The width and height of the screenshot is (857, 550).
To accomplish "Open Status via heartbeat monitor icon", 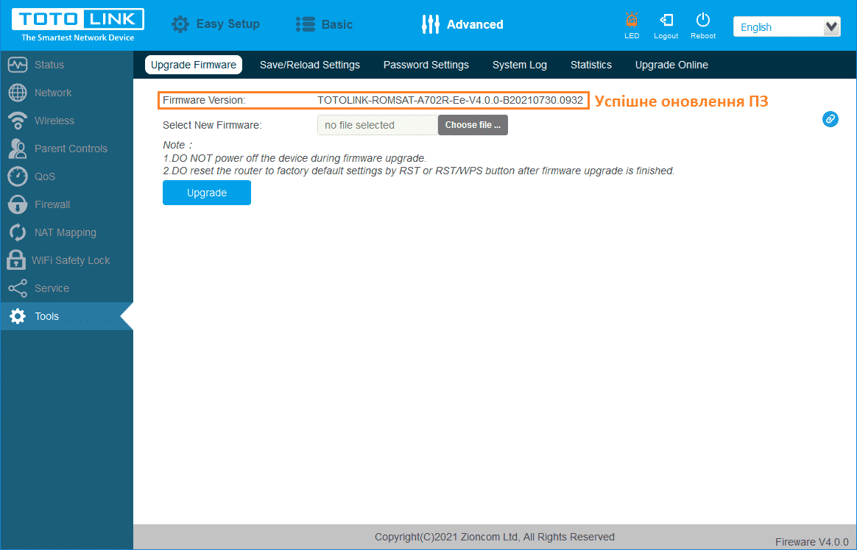I will click(18, 65).
